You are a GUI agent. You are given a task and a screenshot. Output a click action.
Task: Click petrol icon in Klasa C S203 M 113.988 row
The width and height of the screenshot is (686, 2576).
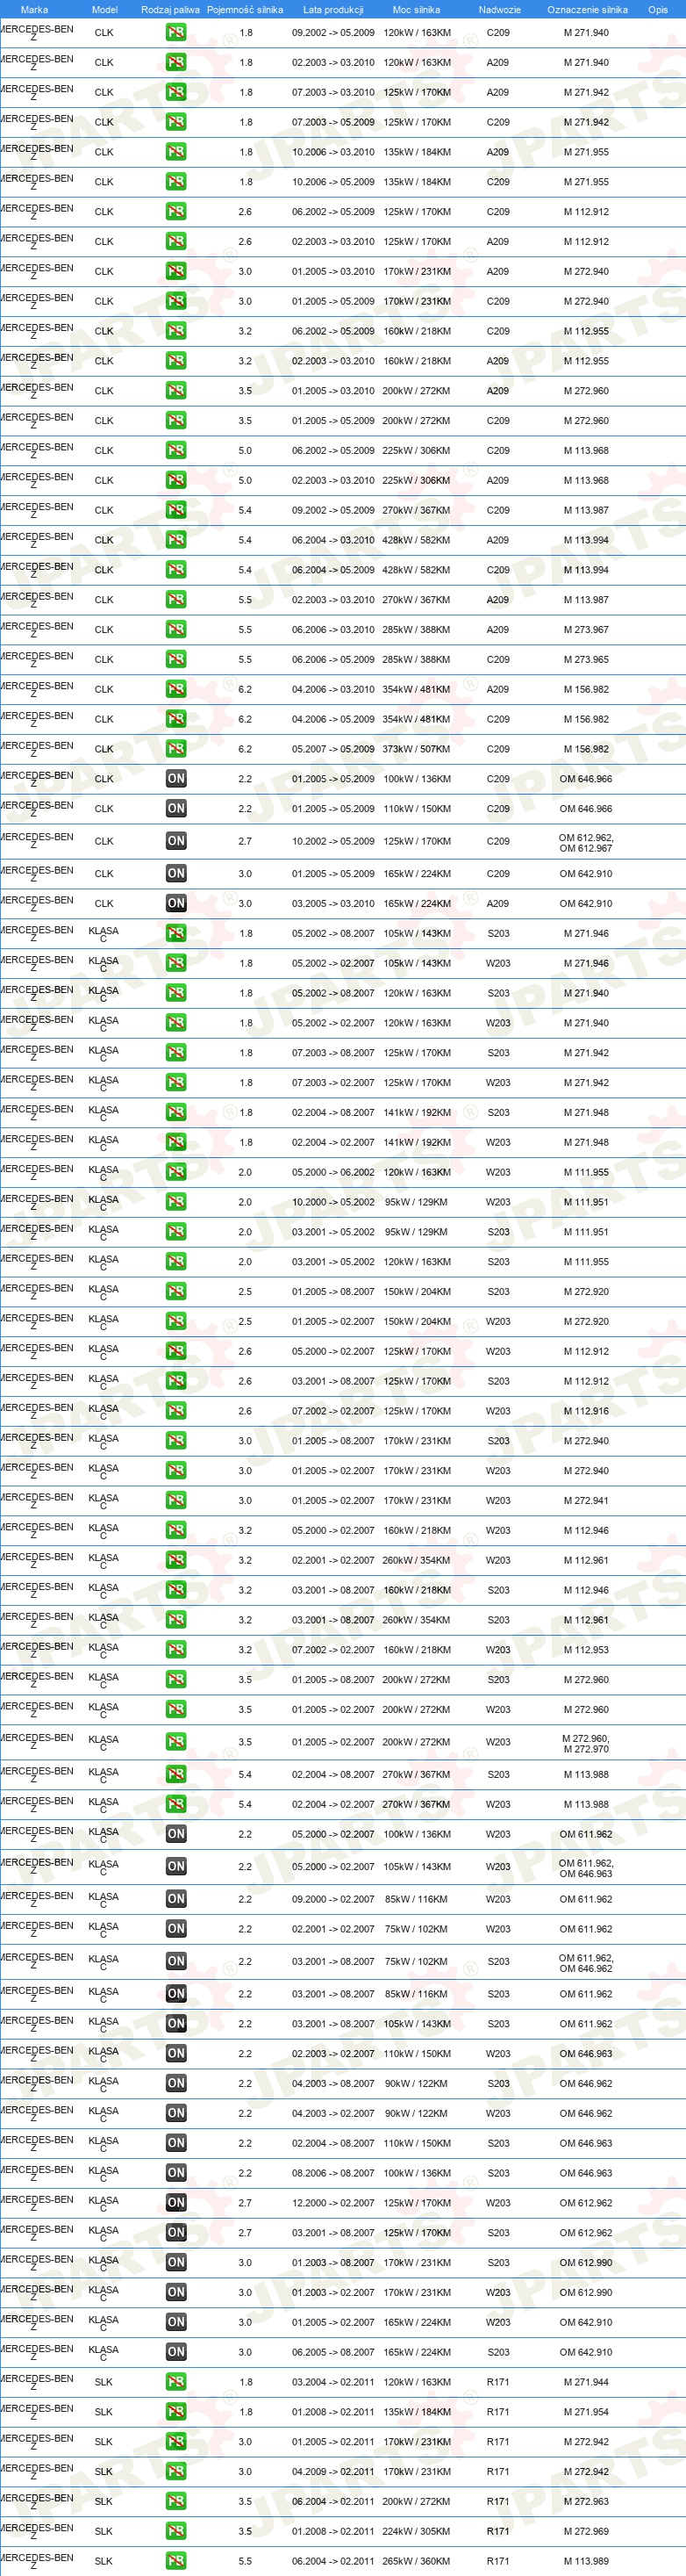[x=175, y=1775]
